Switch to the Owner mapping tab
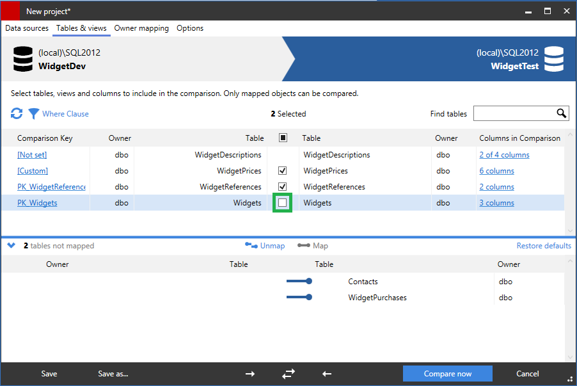577x386 pixels. pyautogui.click(x=141, y=28)
